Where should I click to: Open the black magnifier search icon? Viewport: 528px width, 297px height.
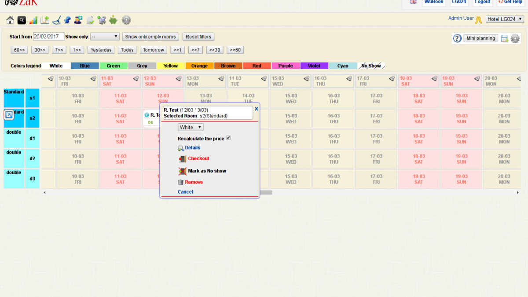coord(22,20)
